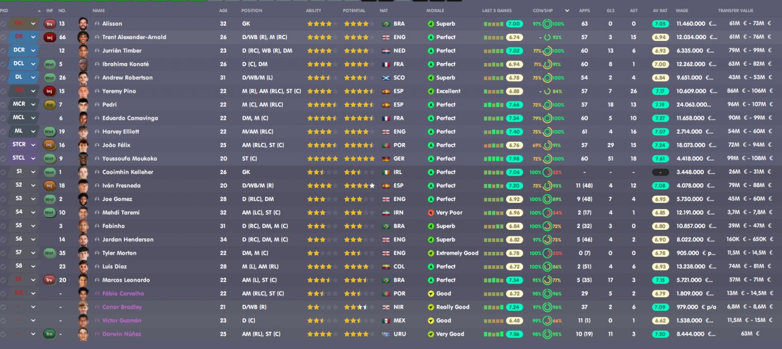The height and width of the screenshot is (349, 782).
Task: Open the DCL position dropdown for Konaté
Action: (33, 64)
